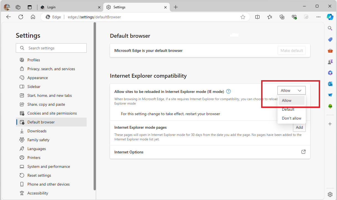Customize sidebar with the plus icon

330,124
